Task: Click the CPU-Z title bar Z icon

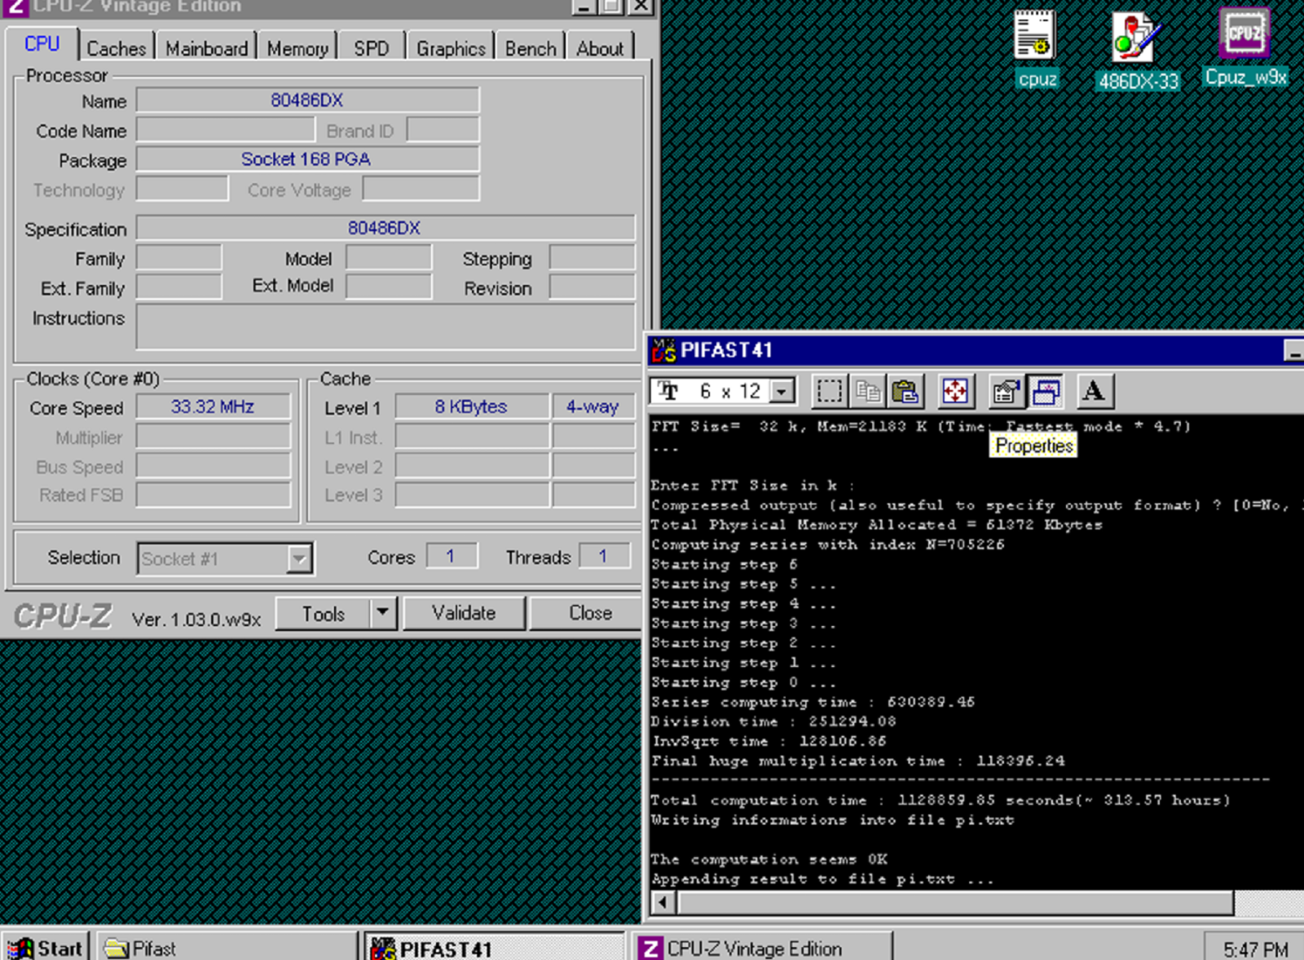Action: (15, 7)
